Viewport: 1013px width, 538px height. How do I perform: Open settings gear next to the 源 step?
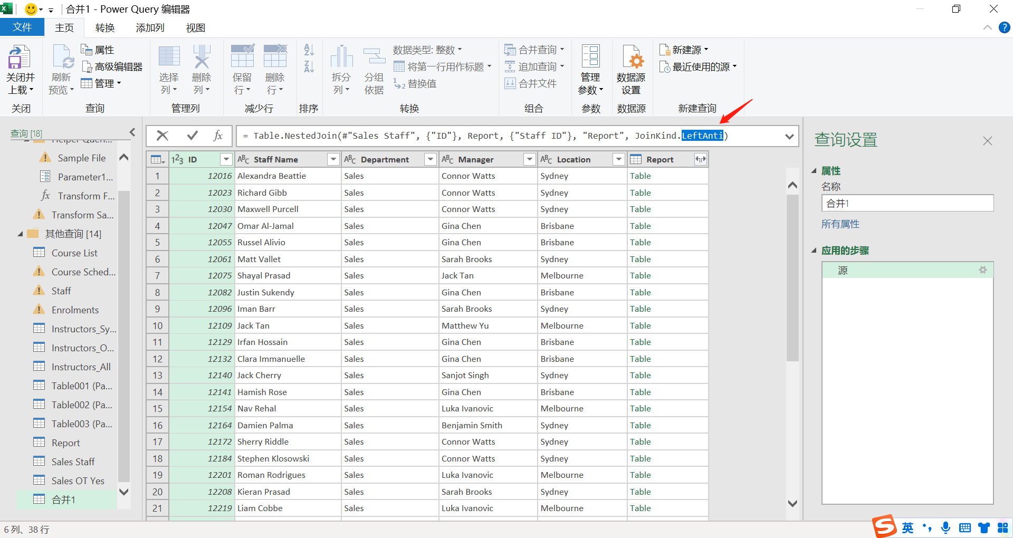point(982,270)
